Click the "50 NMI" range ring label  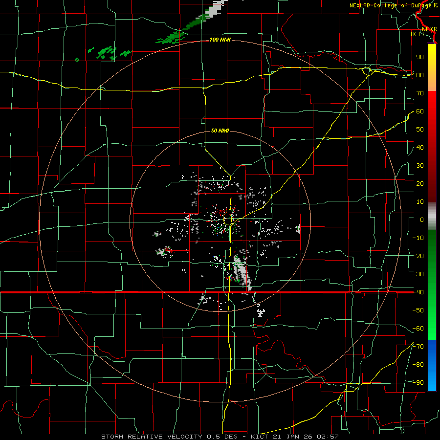(220, 131)
